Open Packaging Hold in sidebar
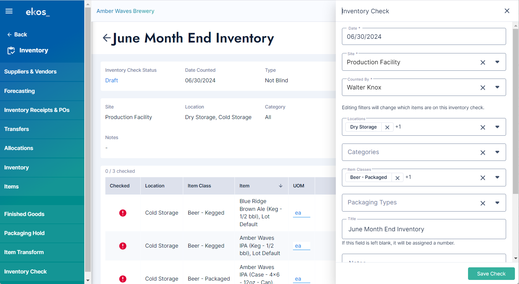The height and width of the screenshot is (284, 519). [x=42, y=233]
